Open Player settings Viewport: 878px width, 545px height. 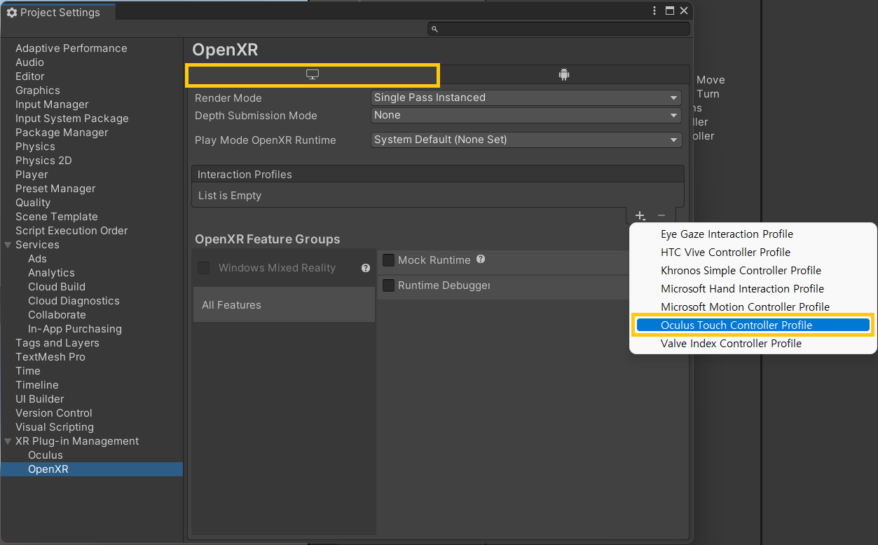tap(32, 175)
